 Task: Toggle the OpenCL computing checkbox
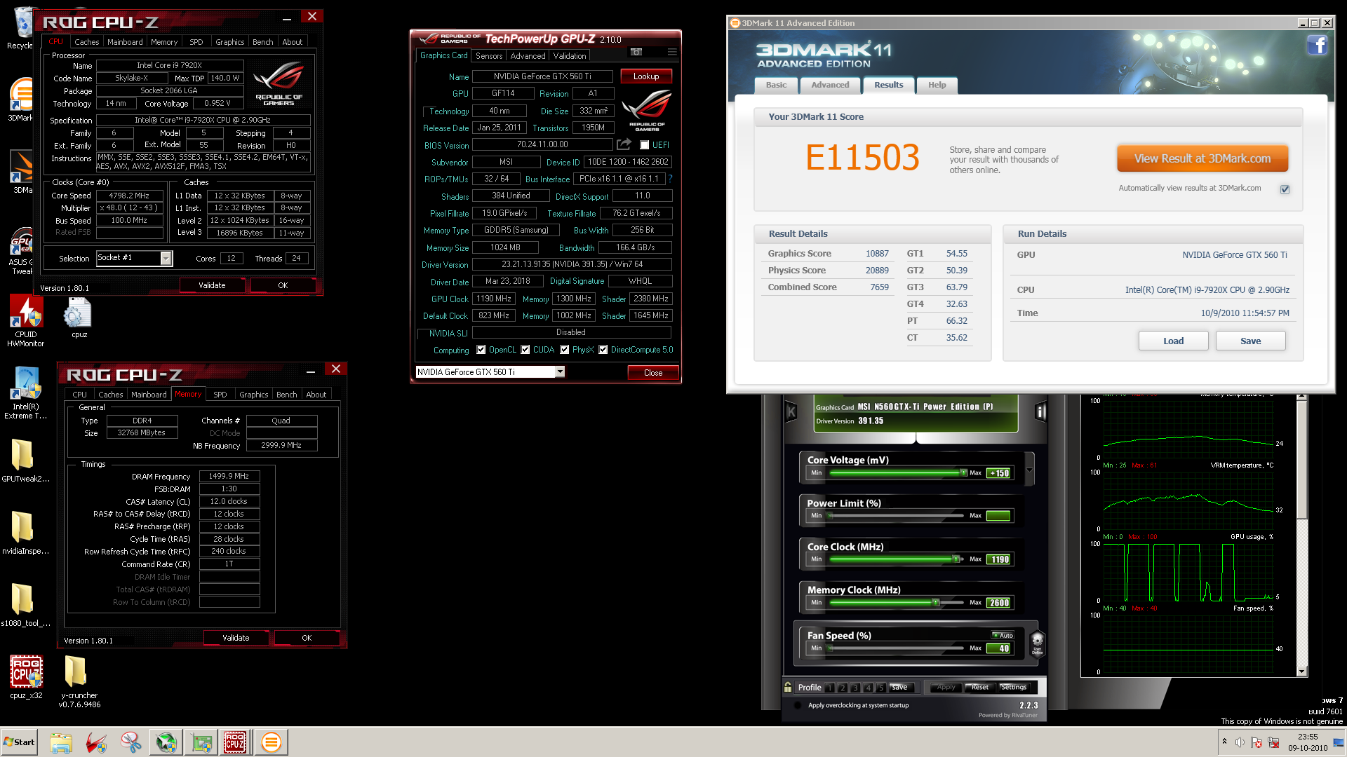[481, 350]
